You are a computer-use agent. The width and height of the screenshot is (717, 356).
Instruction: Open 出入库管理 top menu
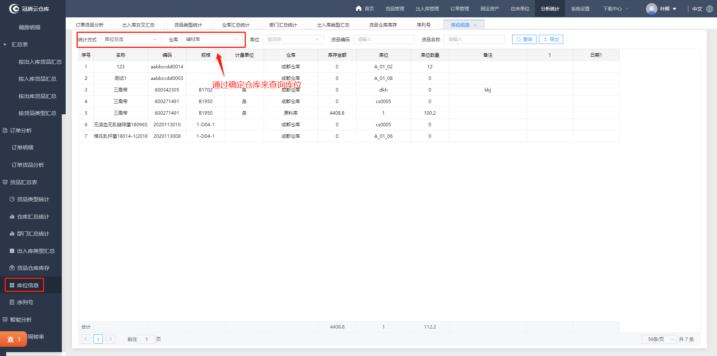point(427,8)
